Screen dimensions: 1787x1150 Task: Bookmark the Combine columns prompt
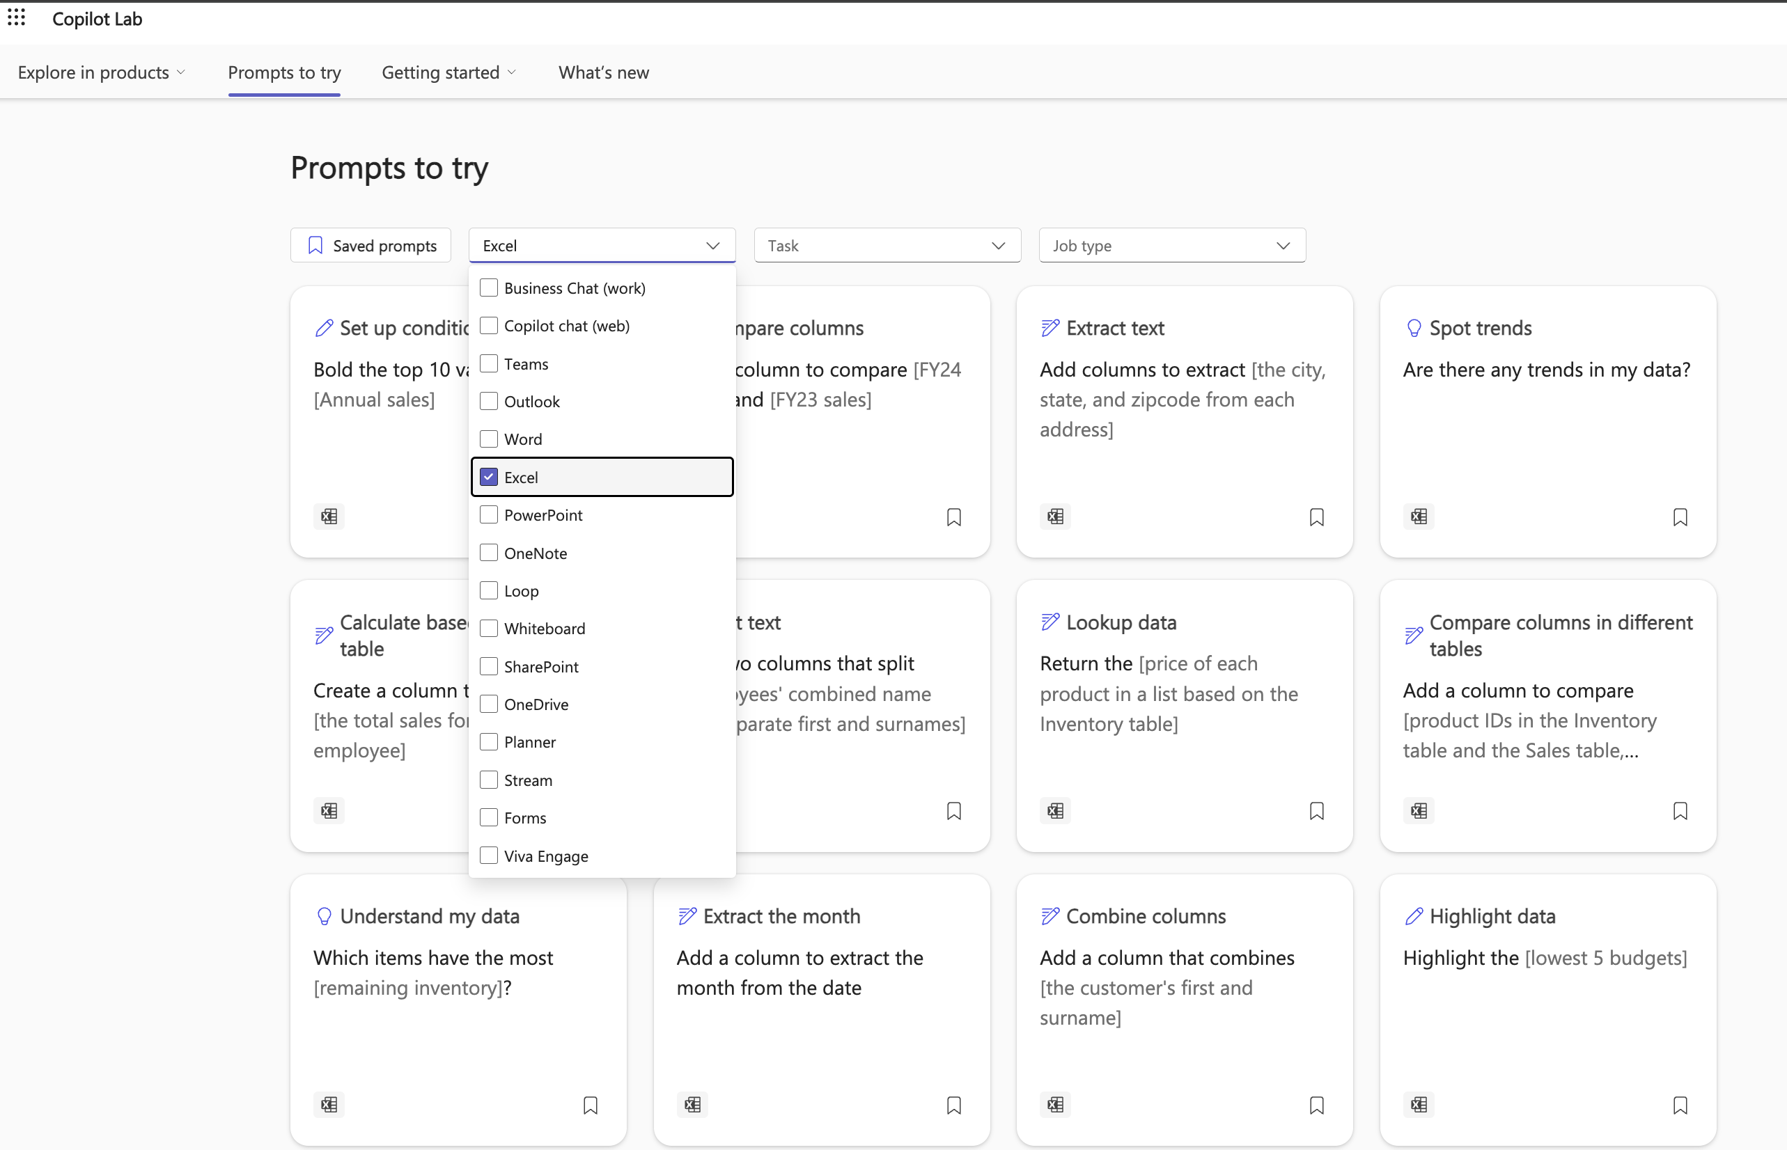point(1316,1105)
